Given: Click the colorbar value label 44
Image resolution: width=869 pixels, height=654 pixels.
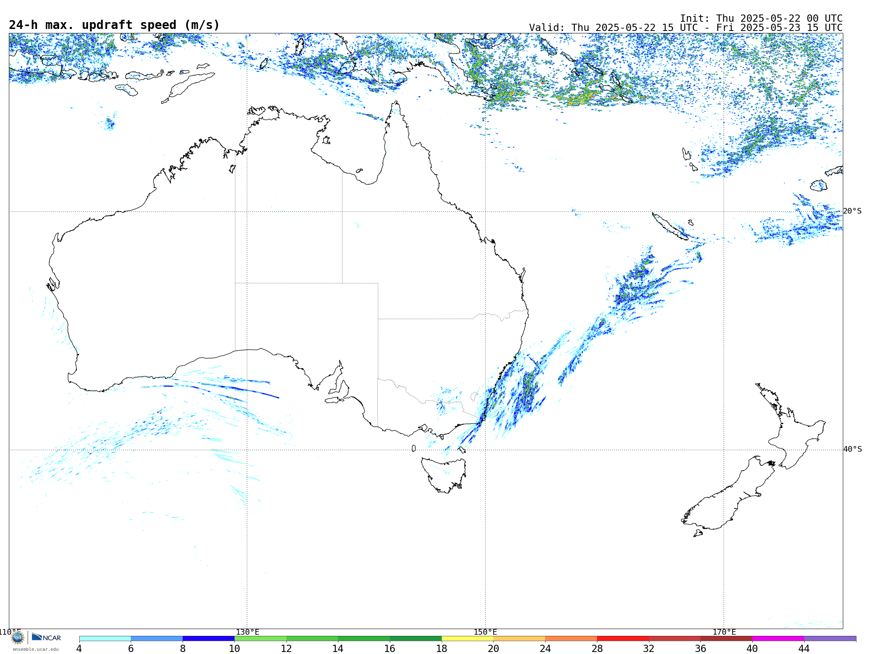Looking at the screenshot, I should [804, 649].
